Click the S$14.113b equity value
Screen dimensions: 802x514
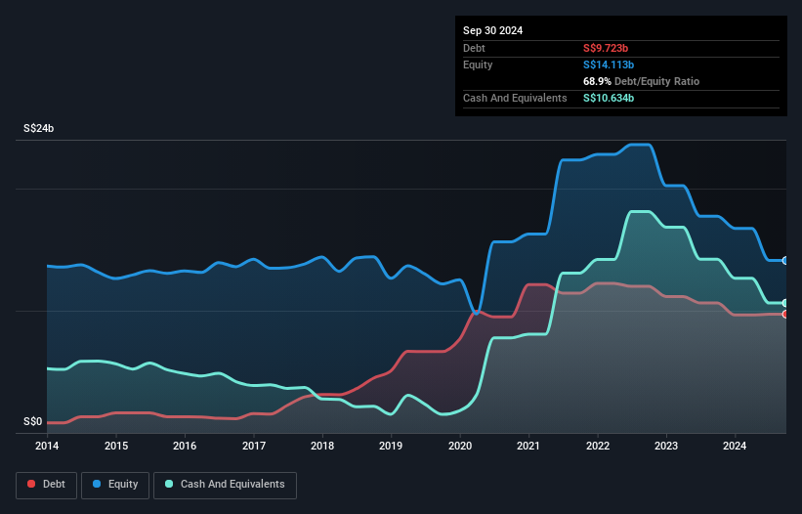pos(609,64)
